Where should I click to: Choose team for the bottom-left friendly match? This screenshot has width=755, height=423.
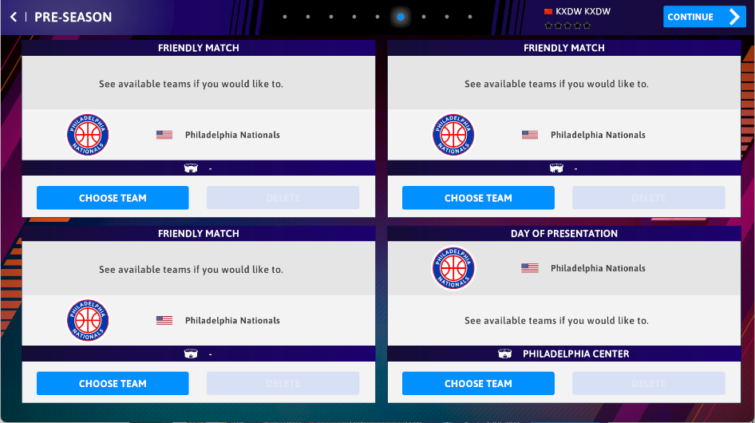(113, 384)
